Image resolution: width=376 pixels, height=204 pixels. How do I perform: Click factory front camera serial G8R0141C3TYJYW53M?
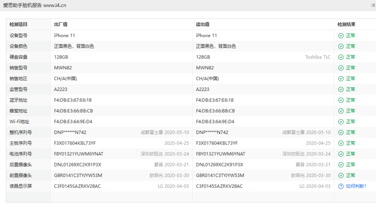click(x=78, y=176)
